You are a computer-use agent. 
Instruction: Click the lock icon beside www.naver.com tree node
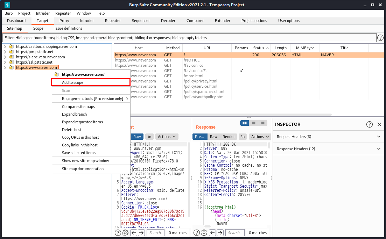pos(11,67)
